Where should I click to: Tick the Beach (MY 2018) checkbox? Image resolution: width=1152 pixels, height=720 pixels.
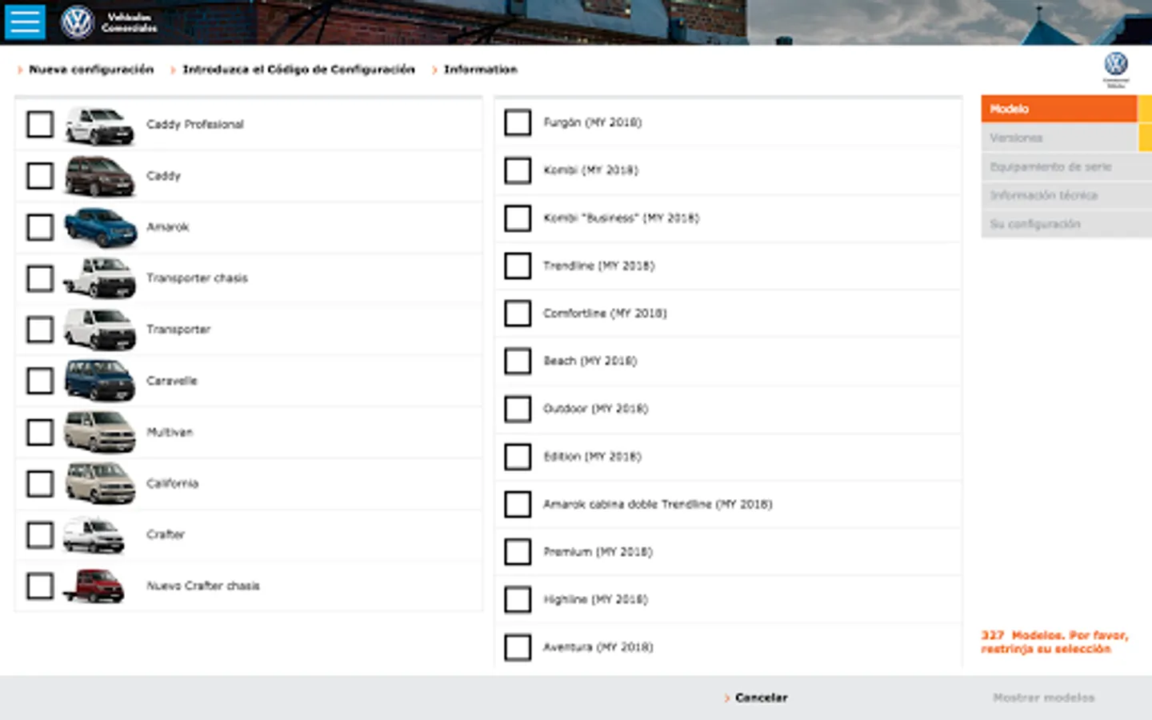[x=518, y=361]
